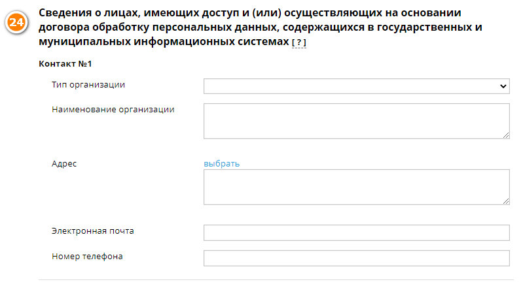523x284 pixels.
Task: Focus the Наименование организации text area
Action: (357, 121)
